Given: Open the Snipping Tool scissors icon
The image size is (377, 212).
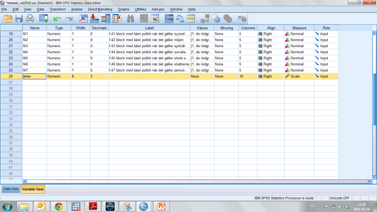Looking at the screenshot, I should click(x=127, y=206).
